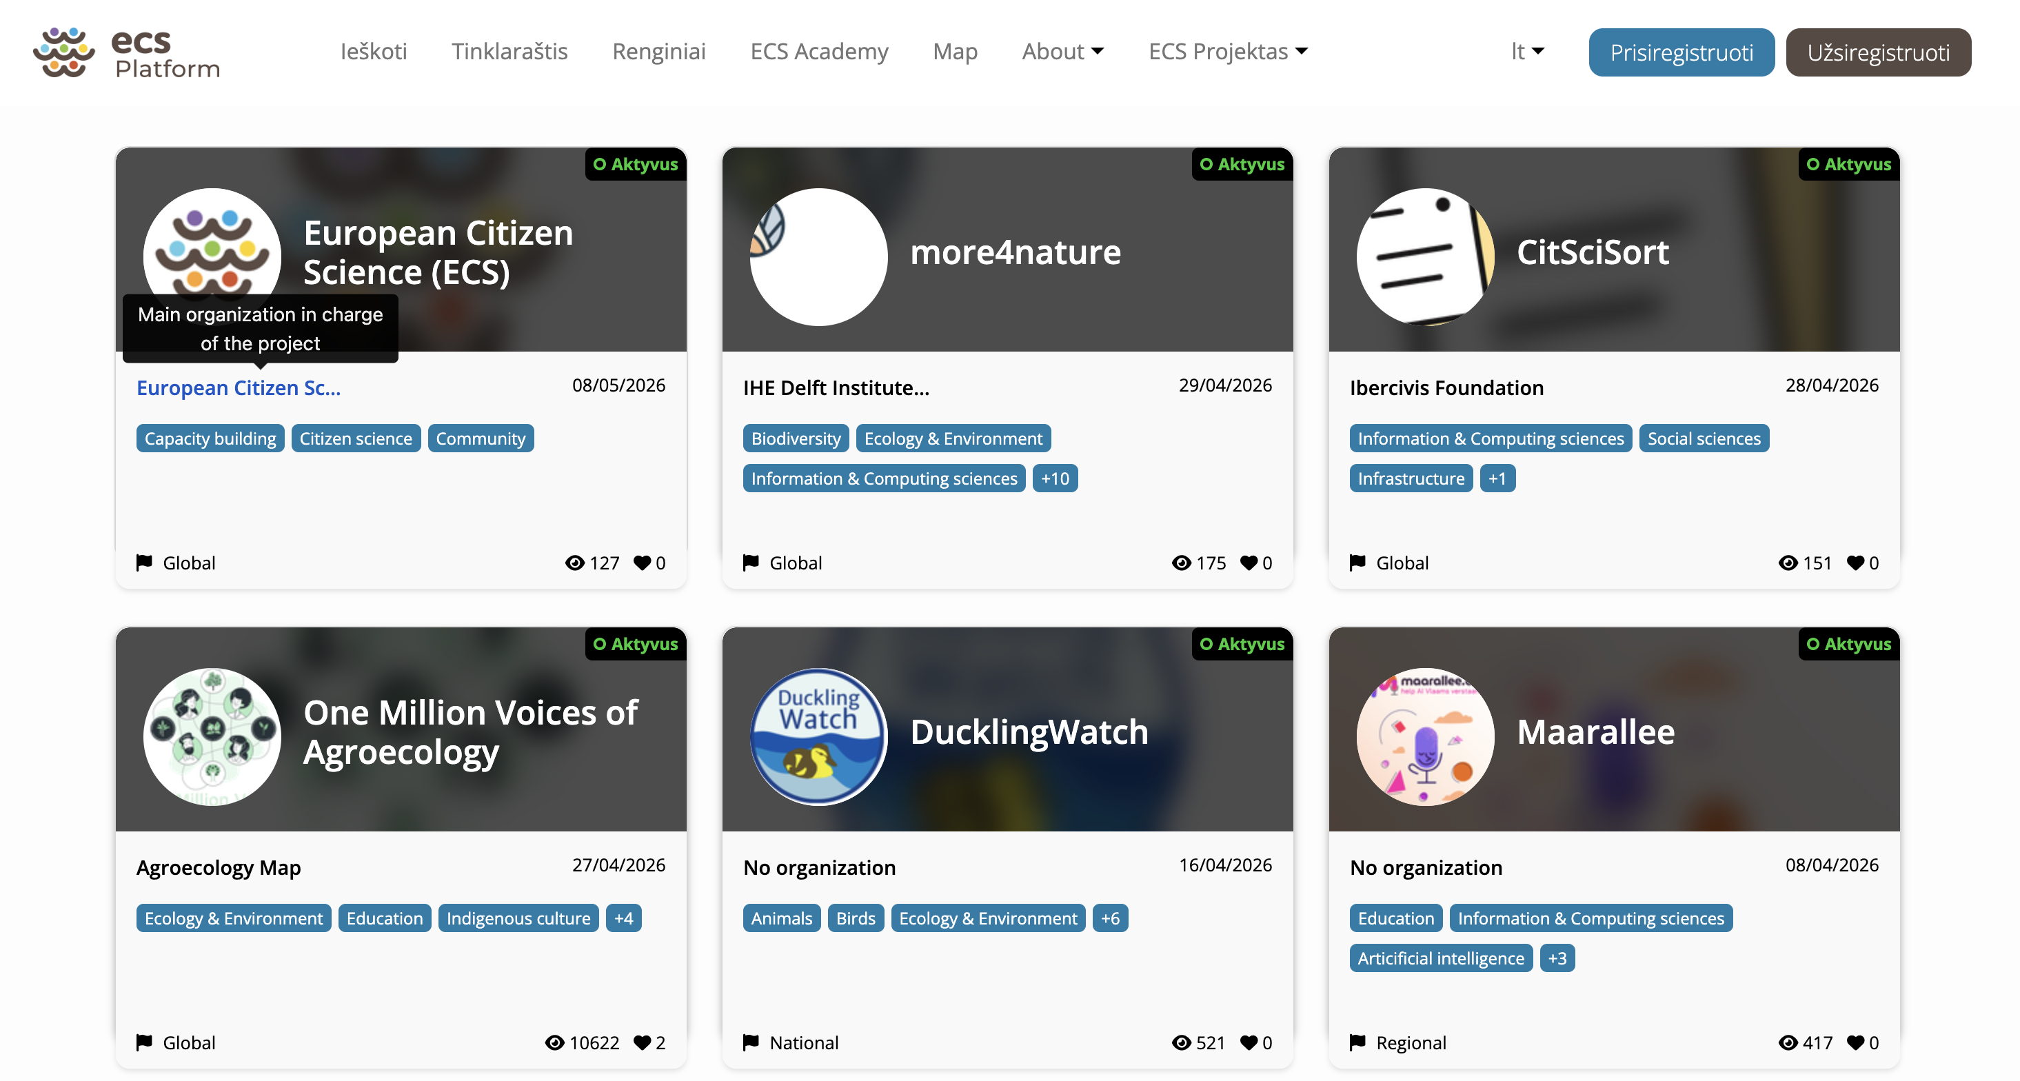Click the heart icon on CitSciSort card
The image size is (2020, 1081).
pos(1855,563)
